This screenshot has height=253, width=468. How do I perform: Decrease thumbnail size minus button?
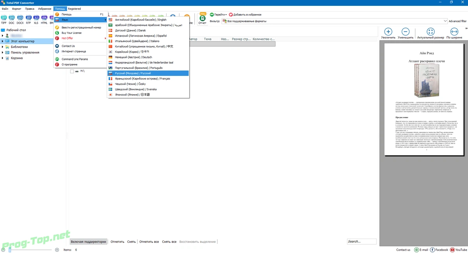tap(3, 249)
